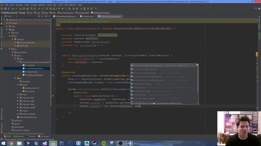
Task: Click MyRecyclerAdapter in the navigation breadcrumb
Action: 100,13
